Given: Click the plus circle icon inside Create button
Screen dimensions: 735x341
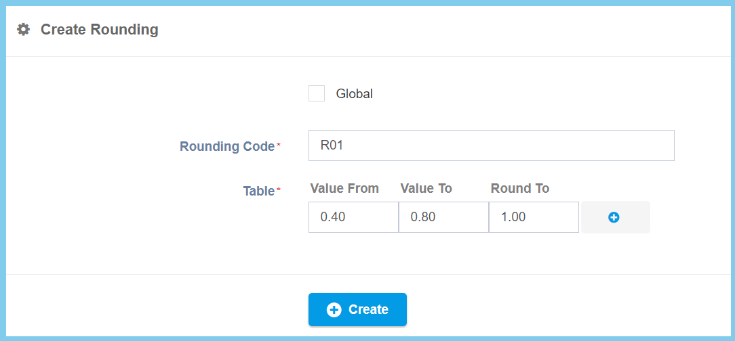Looking at the screenshot, I should (334, 310).
